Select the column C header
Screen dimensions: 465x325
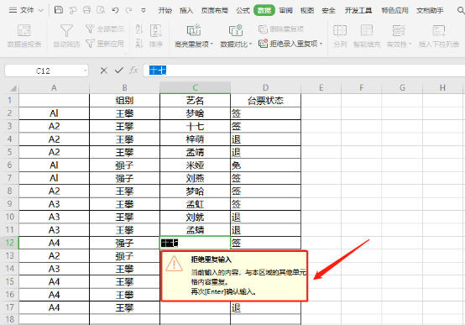[195, 87]
